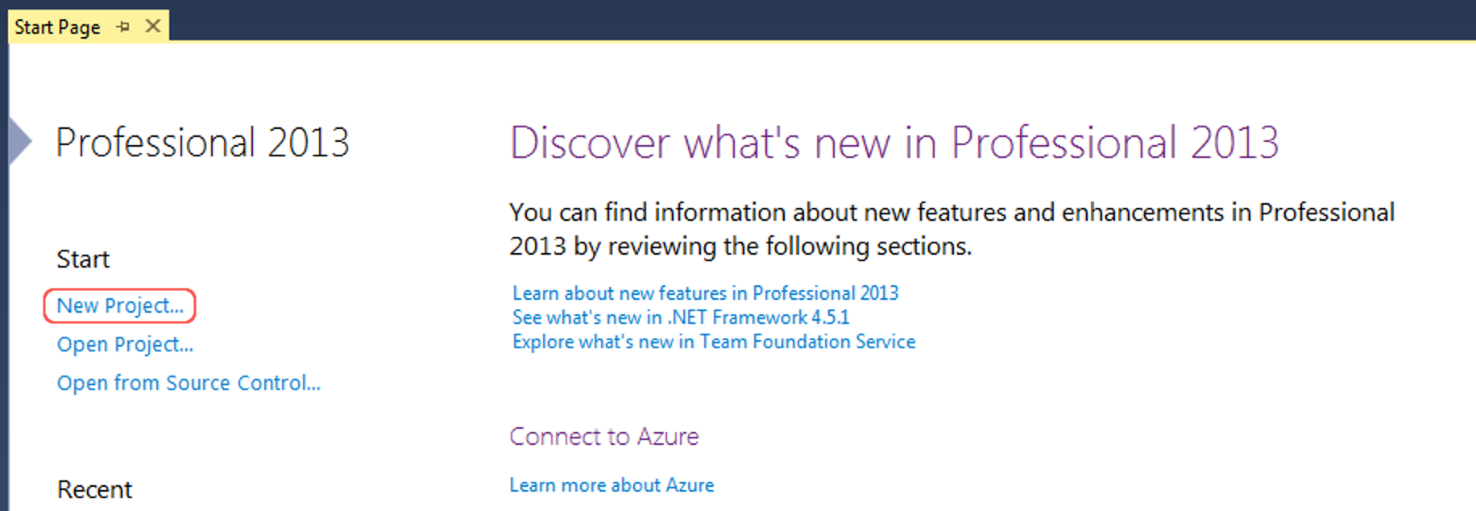Open Learn about new features link
This screenshot has height=511, width=1476.
[x=705, y=293]
